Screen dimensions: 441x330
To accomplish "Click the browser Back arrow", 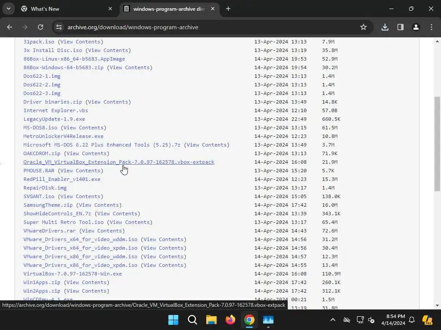I will 9,27.
